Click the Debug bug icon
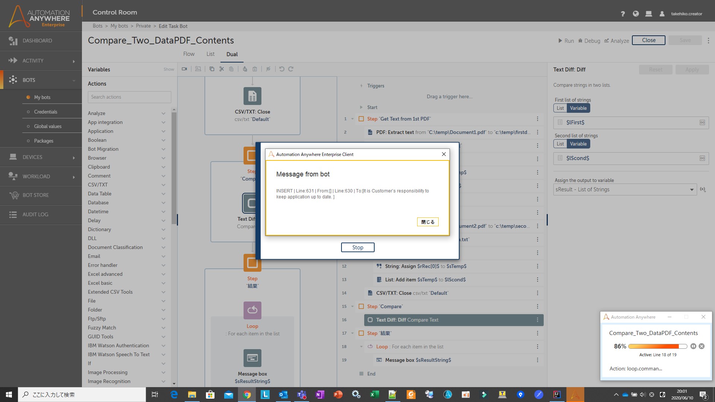The height and width of the screenshot is (402, 715). click(580, 41)
